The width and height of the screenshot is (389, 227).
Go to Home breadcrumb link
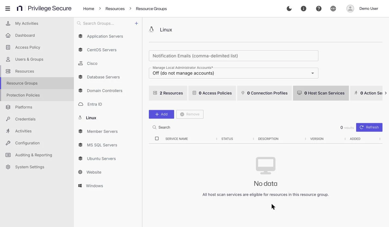point(89,9)
